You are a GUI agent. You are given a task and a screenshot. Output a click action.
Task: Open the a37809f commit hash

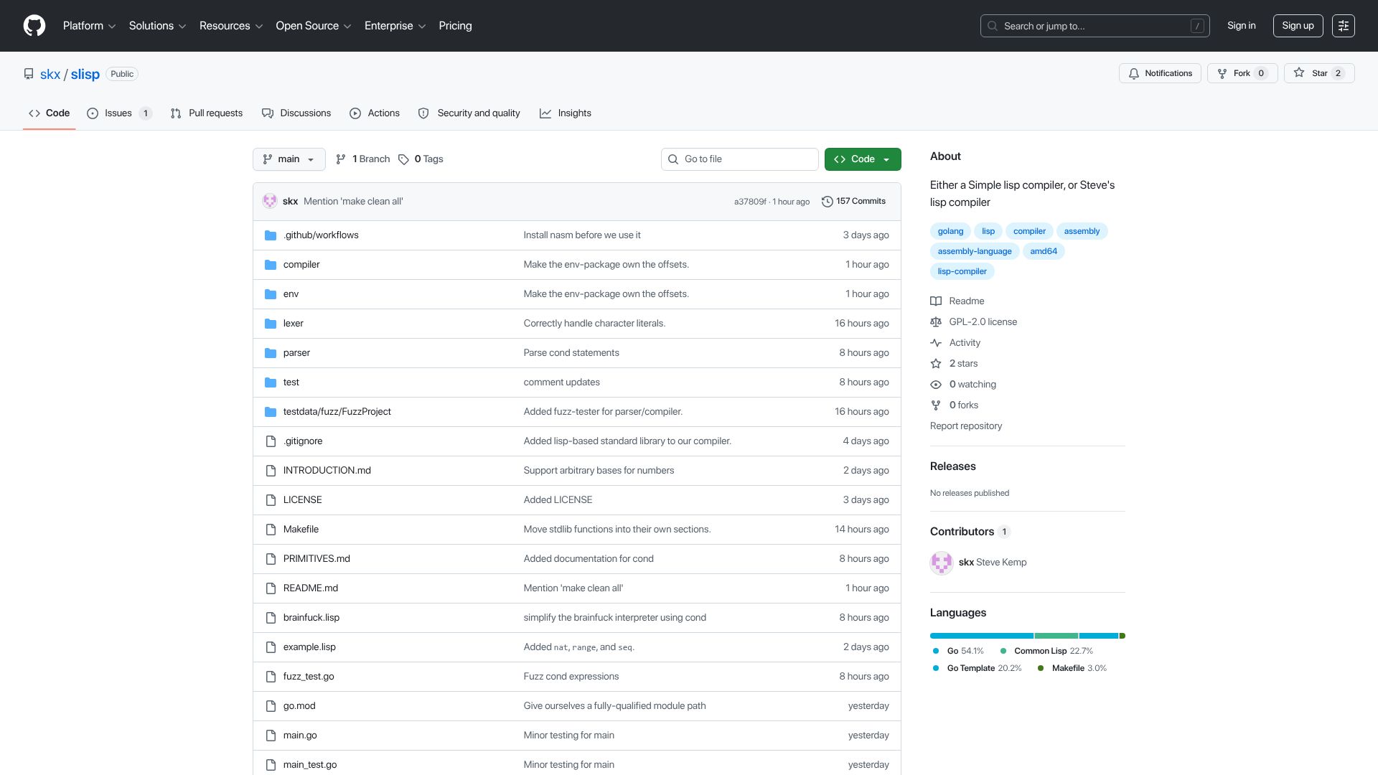(750, 202)
